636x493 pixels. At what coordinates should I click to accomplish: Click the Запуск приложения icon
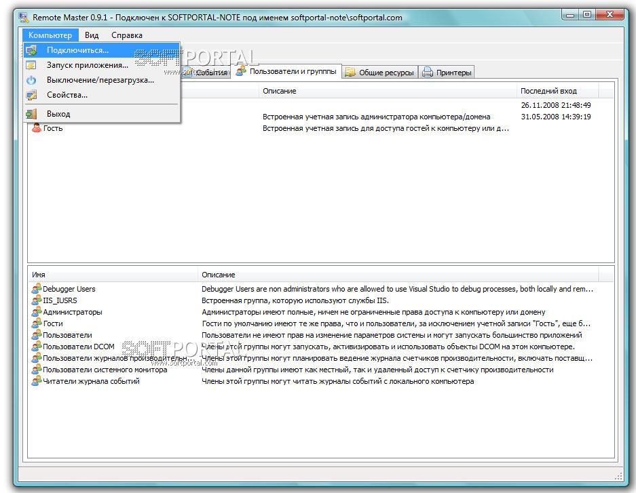[x=31, y=65]
